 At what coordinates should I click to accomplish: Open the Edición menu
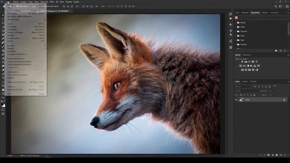tap(16, 2)
